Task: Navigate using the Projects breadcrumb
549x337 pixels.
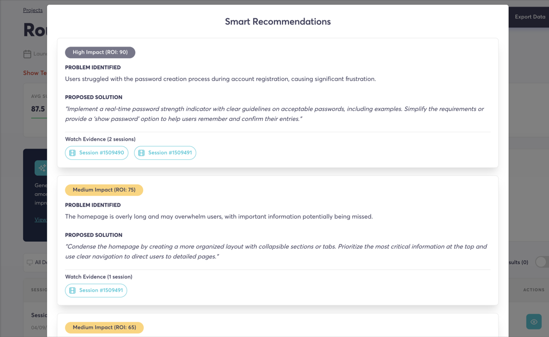Action: tap(33, 10)
